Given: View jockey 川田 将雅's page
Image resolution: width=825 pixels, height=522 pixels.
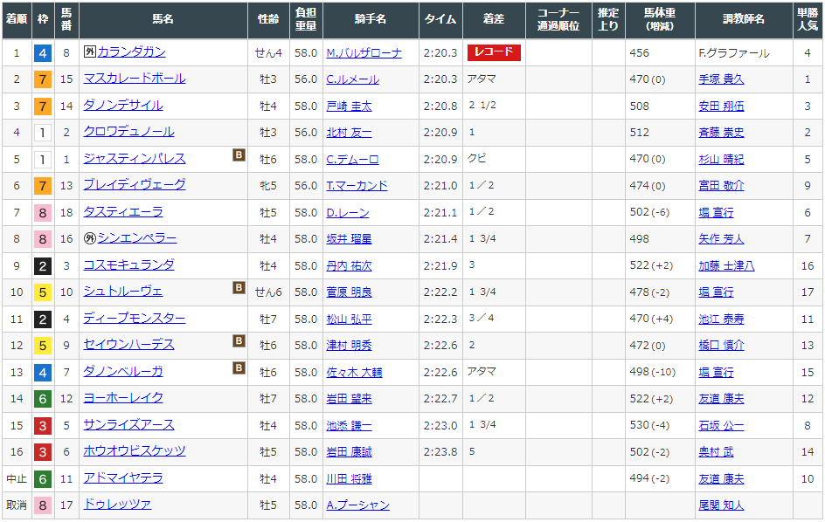Looking at the screenshot, I should tap(349, 478).
